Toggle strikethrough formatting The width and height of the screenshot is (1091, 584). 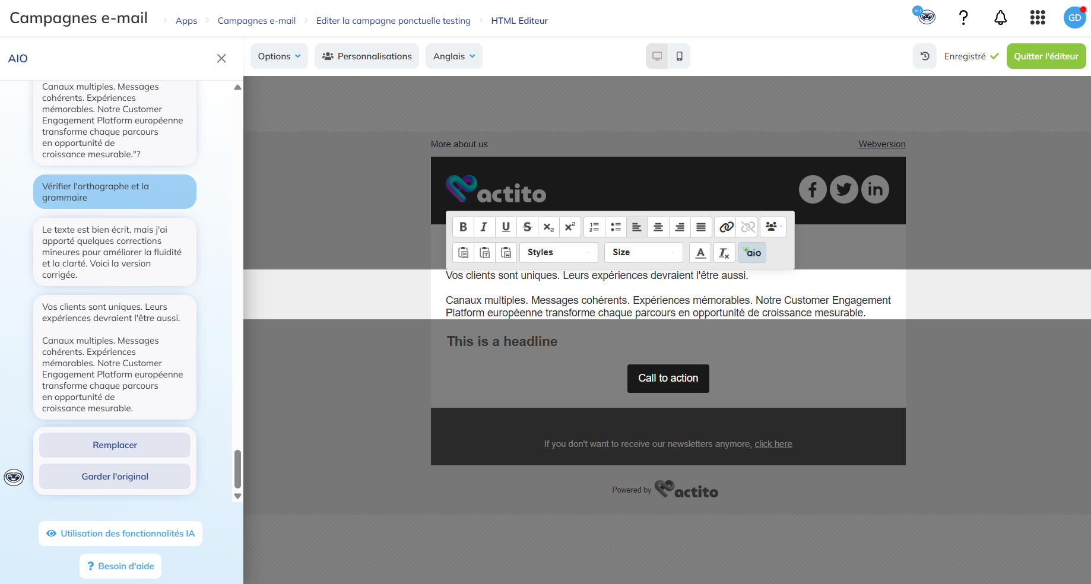[x=527, y=227]
